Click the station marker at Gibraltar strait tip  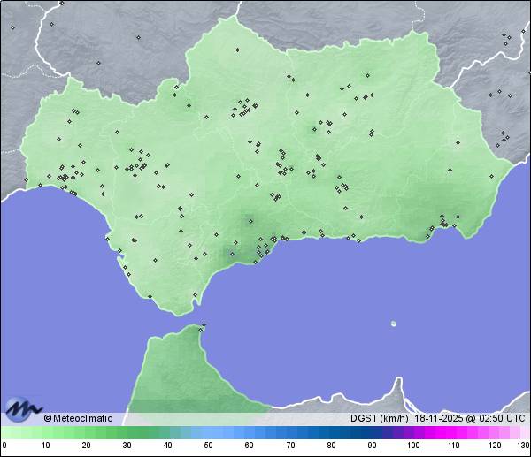tap(204, 325)
